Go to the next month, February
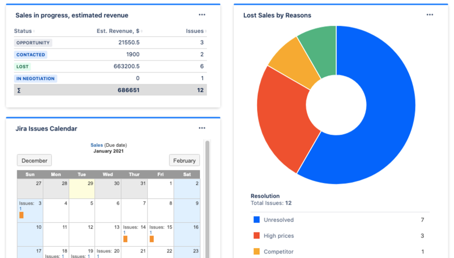 tap(184, 161)
